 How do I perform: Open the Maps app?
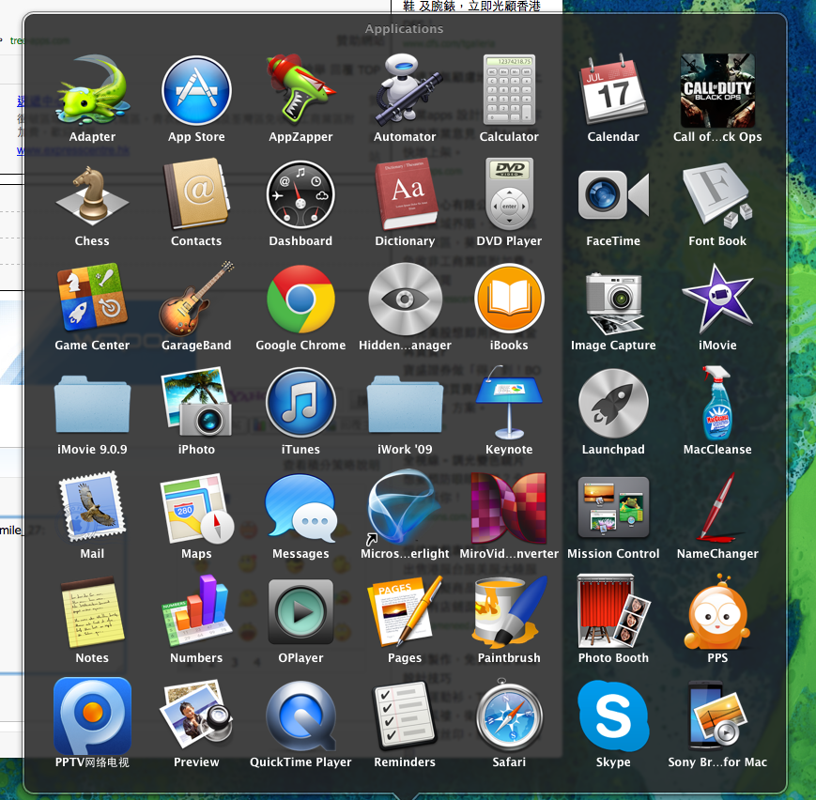click(x=196, y=509)
